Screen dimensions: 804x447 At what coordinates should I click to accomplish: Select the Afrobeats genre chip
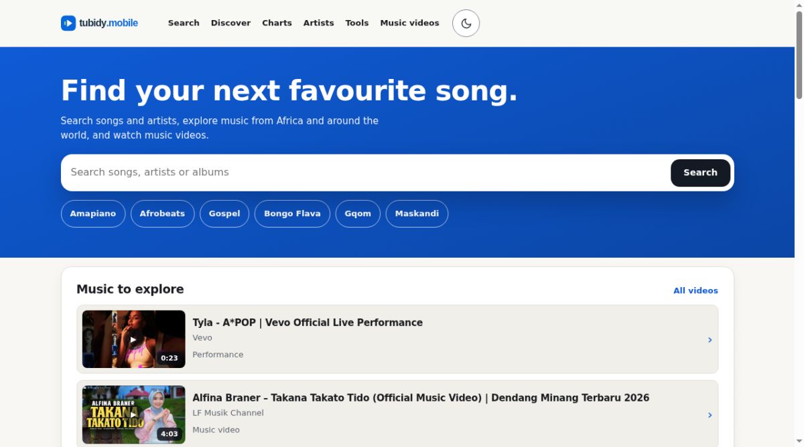[x=162, y=214]
